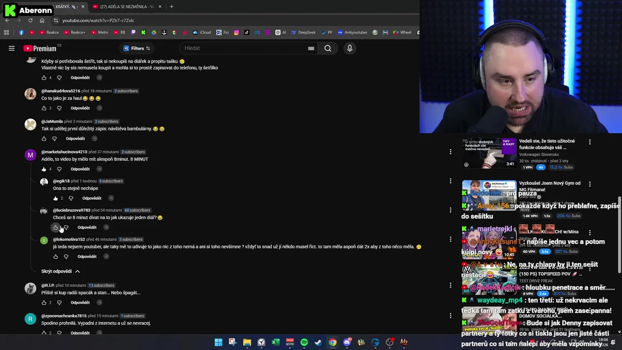Screen dimensions: 622x350
Task: Open @hanakudrlova5216's channel link
Action: click(61, 91)
